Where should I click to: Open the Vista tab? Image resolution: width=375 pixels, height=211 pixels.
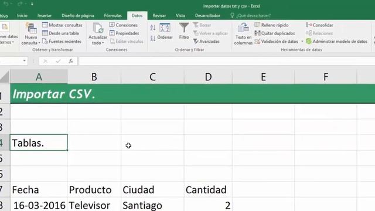pos(180,16)
